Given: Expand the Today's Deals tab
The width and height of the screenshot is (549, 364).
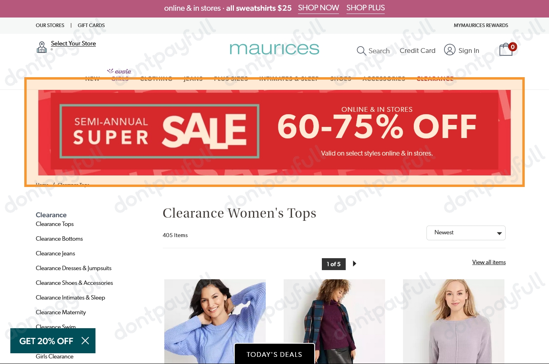Looking at the screenshot, I should click(274, 354).
